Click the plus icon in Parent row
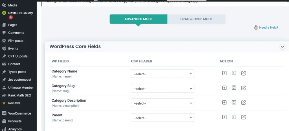 click(224, 117)
